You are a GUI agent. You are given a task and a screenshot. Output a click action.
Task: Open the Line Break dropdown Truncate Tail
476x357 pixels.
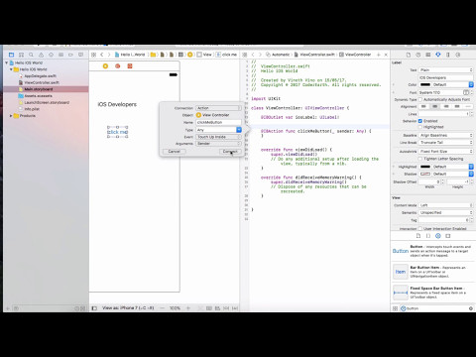[x=446, y=143]
